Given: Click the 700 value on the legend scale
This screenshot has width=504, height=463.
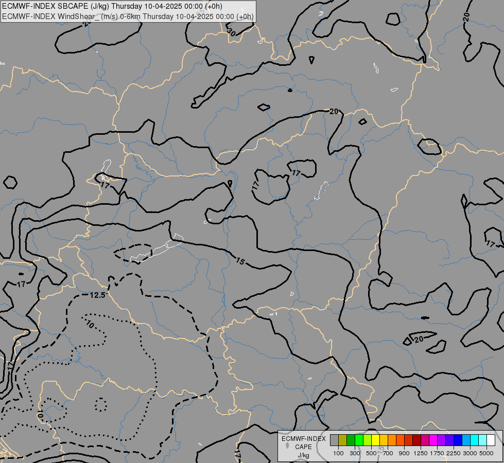Looking at the screenshot, I should (388, 453).
